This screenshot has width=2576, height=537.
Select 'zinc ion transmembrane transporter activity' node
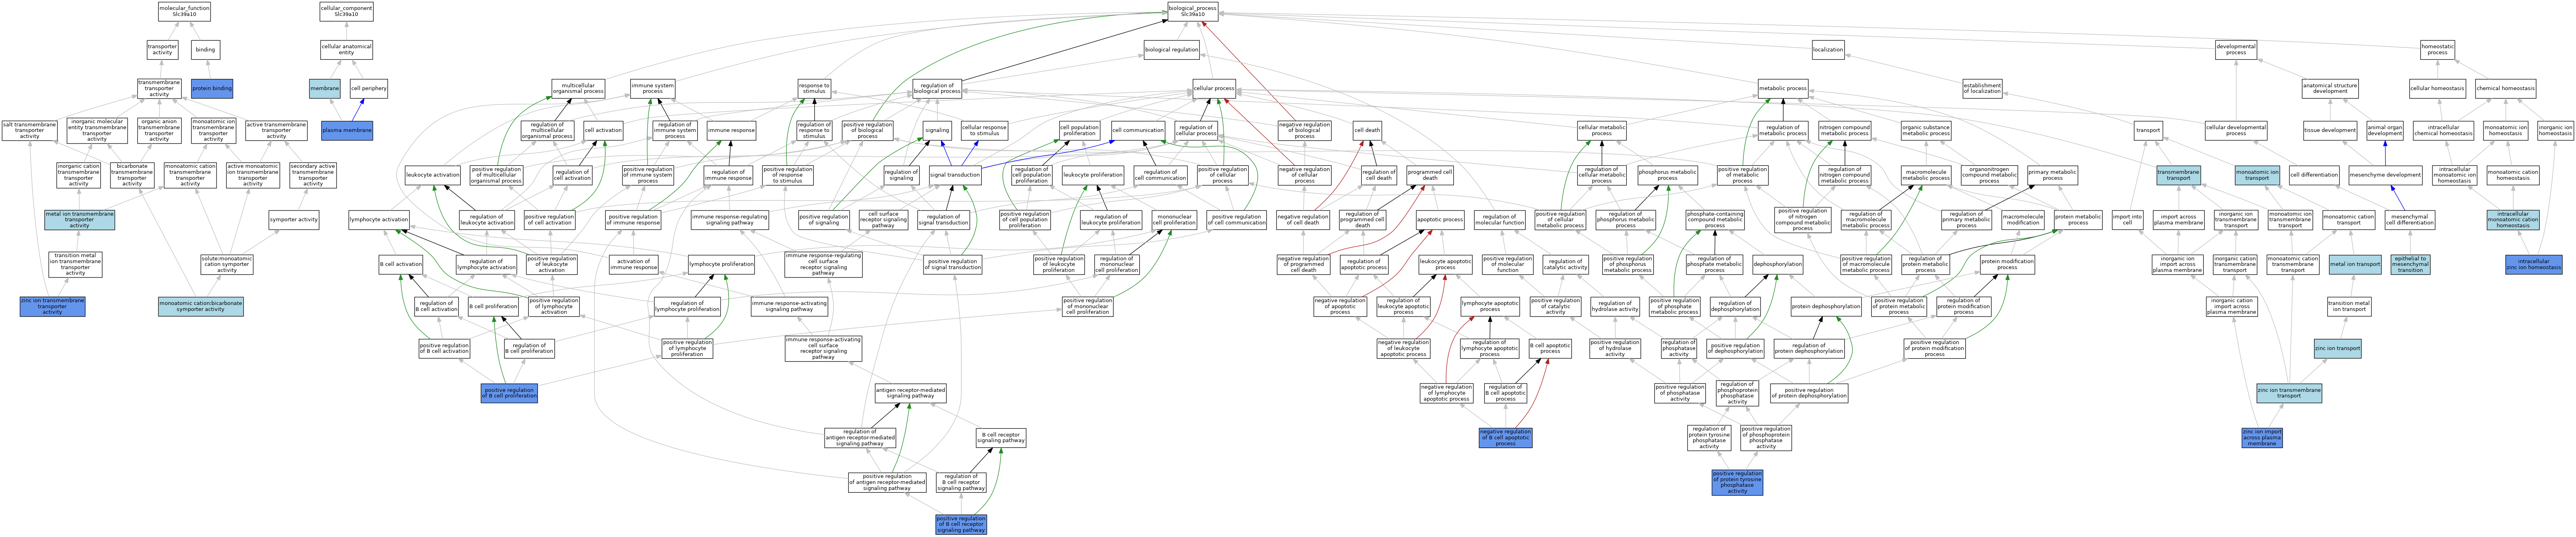[52, 306]
